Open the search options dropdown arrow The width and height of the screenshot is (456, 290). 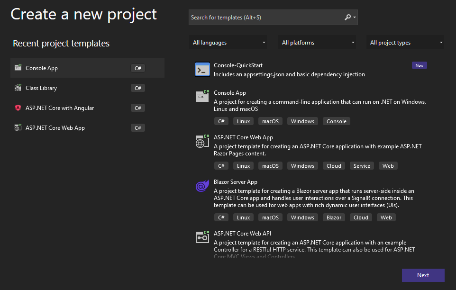click(355, 18)
